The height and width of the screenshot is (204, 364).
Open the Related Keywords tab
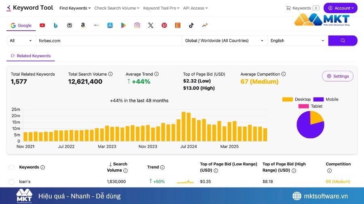[x=31, y=56]
